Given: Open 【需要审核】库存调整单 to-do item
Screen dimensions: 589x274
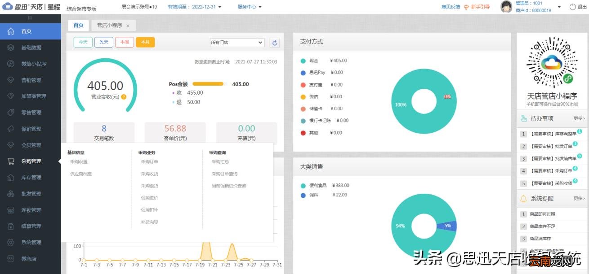Looking at the screenshot, I should tap(553, 134).
